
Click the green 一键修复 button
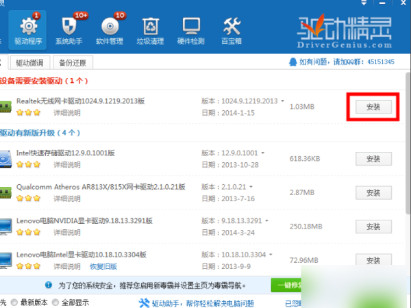coord(286,285)
